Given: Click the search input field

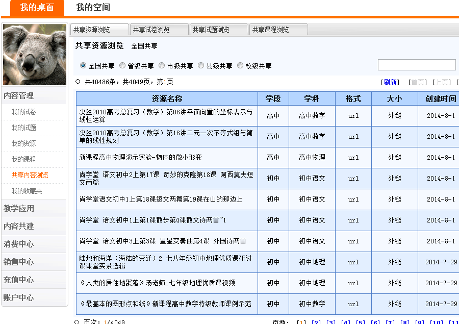Looking at the screenshot, I should click(x=416, y=65).
